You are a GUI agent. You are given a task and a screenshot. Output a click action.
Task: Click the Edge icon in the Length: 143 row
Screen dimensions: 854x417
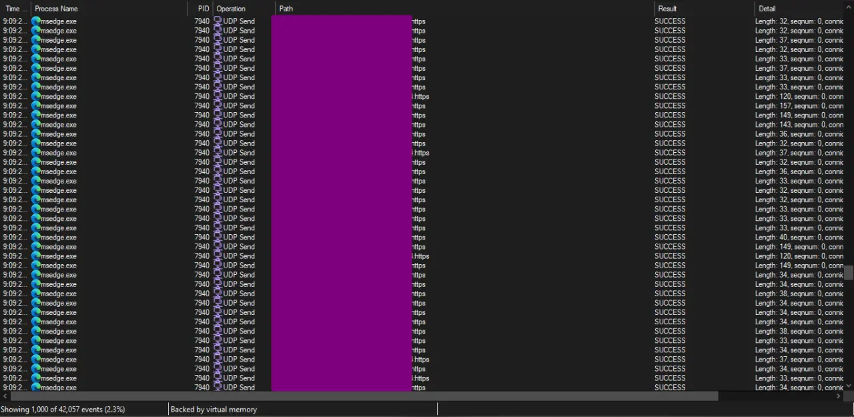pos(36,124)
